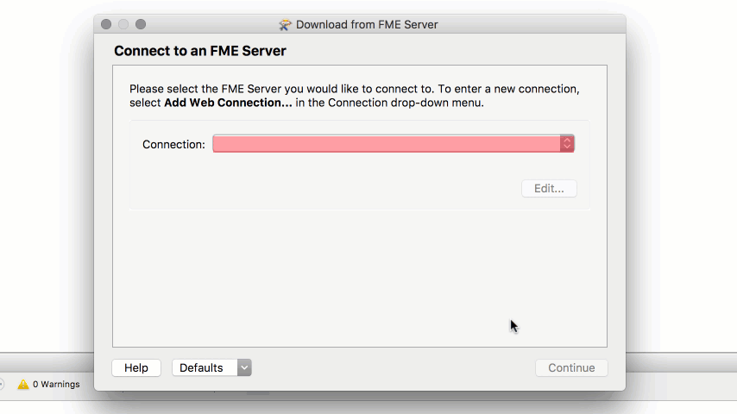
Task: Open the red Connection combo box
Action: point(394,144)
